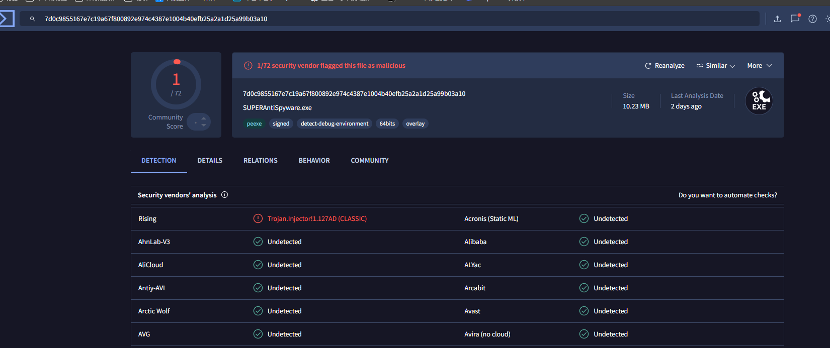Open the help question mark icon
The width and height of the screenshot is (830, 348).
(812, 19)
